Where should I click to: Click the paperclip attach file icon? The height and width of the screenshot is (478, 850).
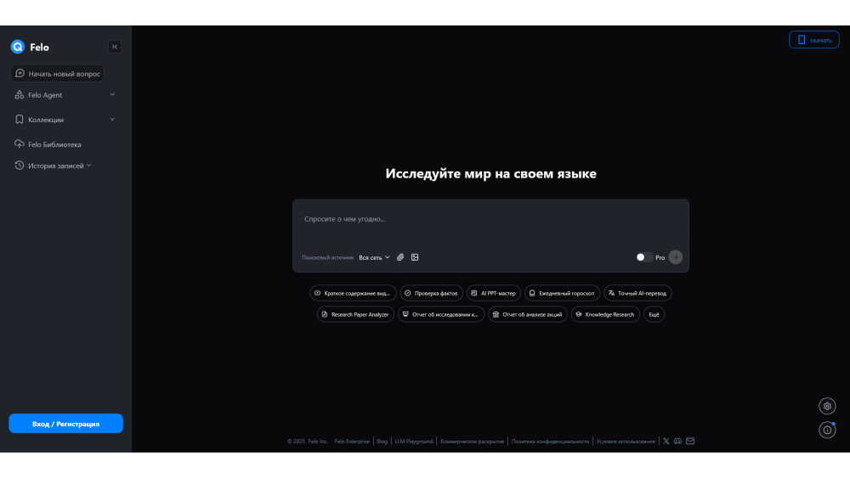click(x=400, y=257)
